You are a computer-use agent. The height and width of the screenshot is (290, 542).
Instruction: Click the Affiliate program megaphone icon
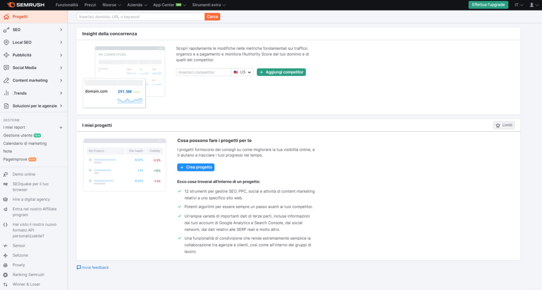pos(5,209)
